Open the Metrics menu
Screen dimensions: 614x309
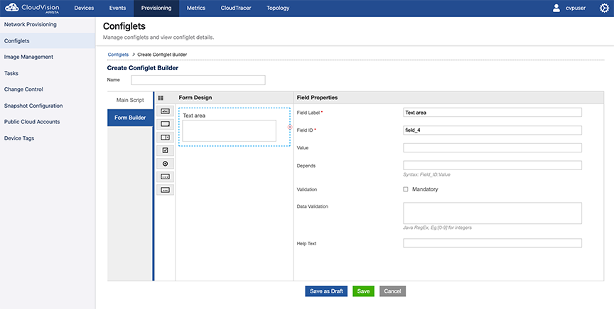[196, 8]
